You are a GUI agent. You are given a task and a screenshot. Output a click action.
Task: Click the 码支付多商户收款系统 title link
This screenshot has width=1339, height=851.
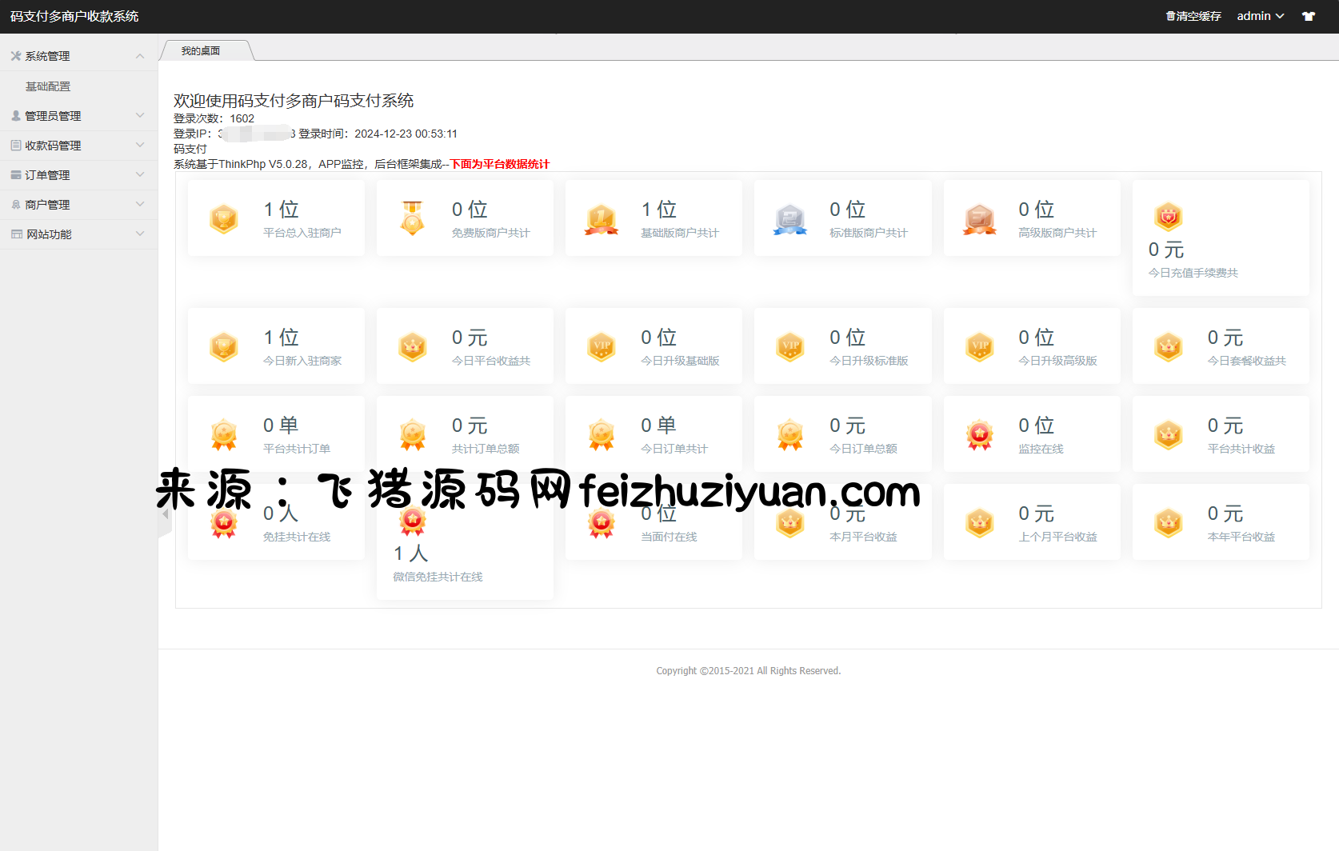tap(74, 16)
